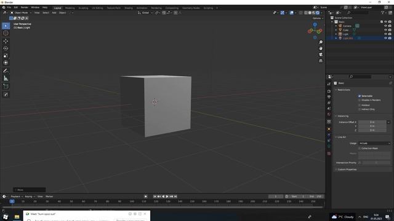
Task: Hide Cube in viewport via eye icon
Action: click(x=385, y=30)
